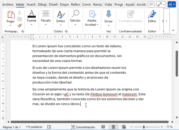
Task: Click the Pegar paste icon
Action: click(x=11, y=15)
